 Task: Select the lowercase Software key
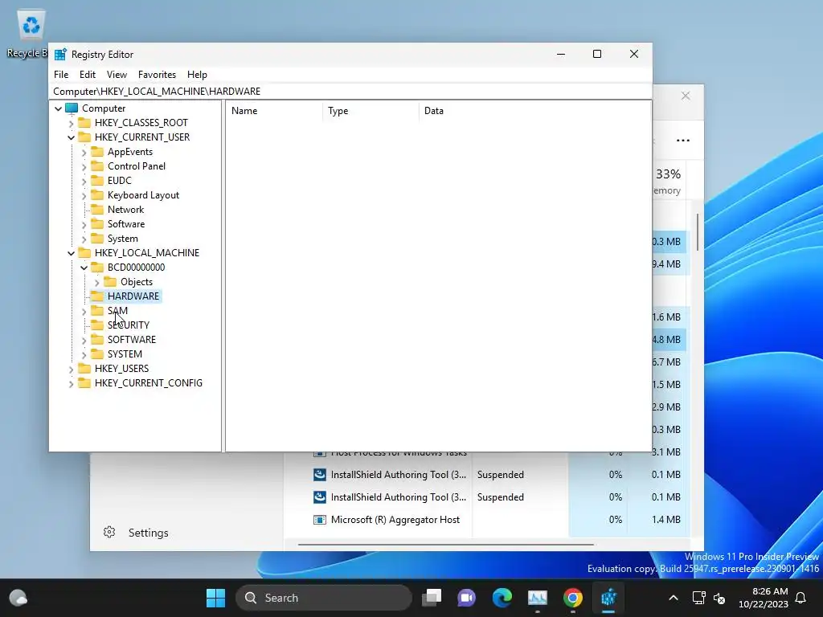(x=126, y=224)
